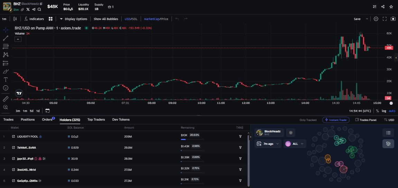This screenshot has width=398, height=188.
Task: Open the chart layout grid icon
Action: point(50,19)
